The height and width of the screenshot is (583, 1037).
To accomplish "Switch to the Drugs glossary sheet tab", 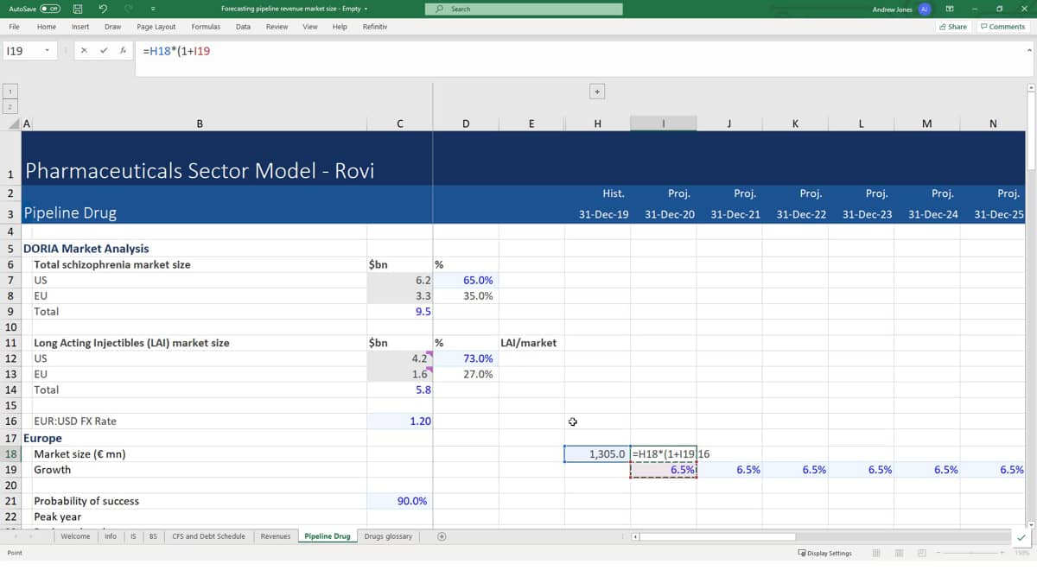I will coord(388,536).
